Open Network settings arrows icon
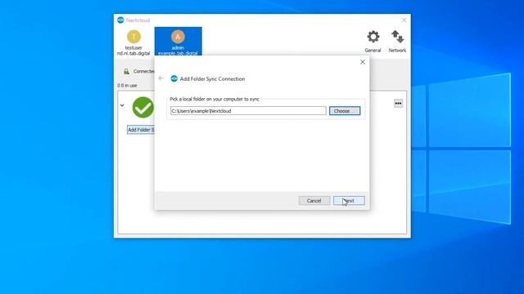524x294 pixels. pos(397,37)
